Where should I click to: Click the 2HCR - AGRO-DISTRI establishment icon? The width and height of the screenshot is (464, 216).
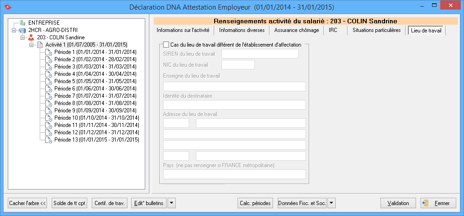(x=22, y=30)
